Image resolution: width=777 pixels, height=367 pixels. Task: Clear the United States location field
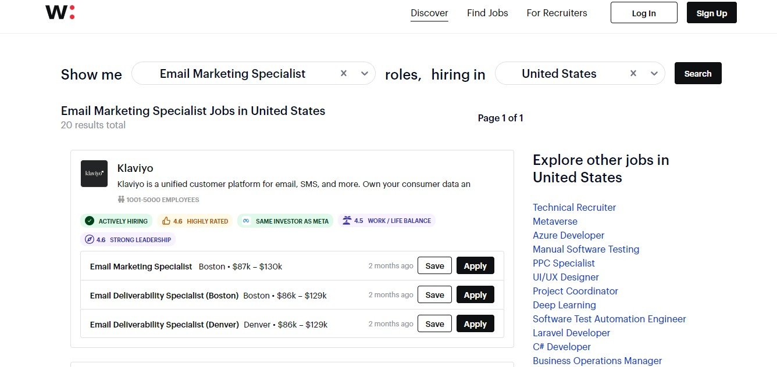(633, 73)
